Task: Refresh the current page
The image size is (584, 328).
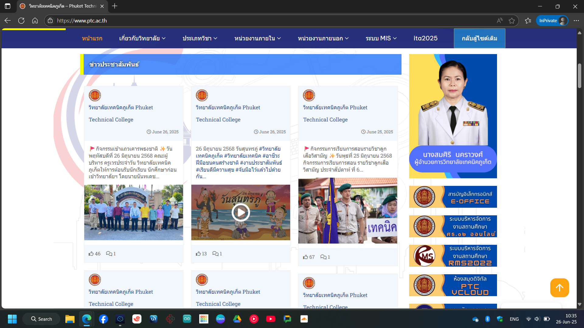Action: click(x=21, y=21)
